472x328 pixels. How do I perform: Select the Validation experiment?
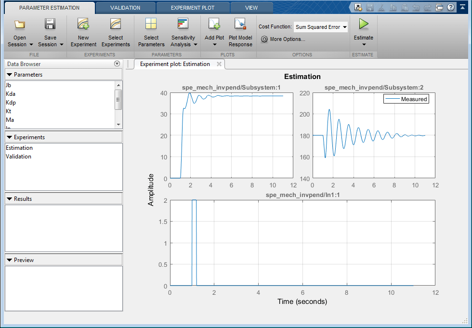[x=64, y=157]
